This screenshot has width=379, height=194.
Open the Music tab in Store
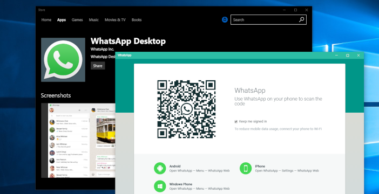pos(93,20)
